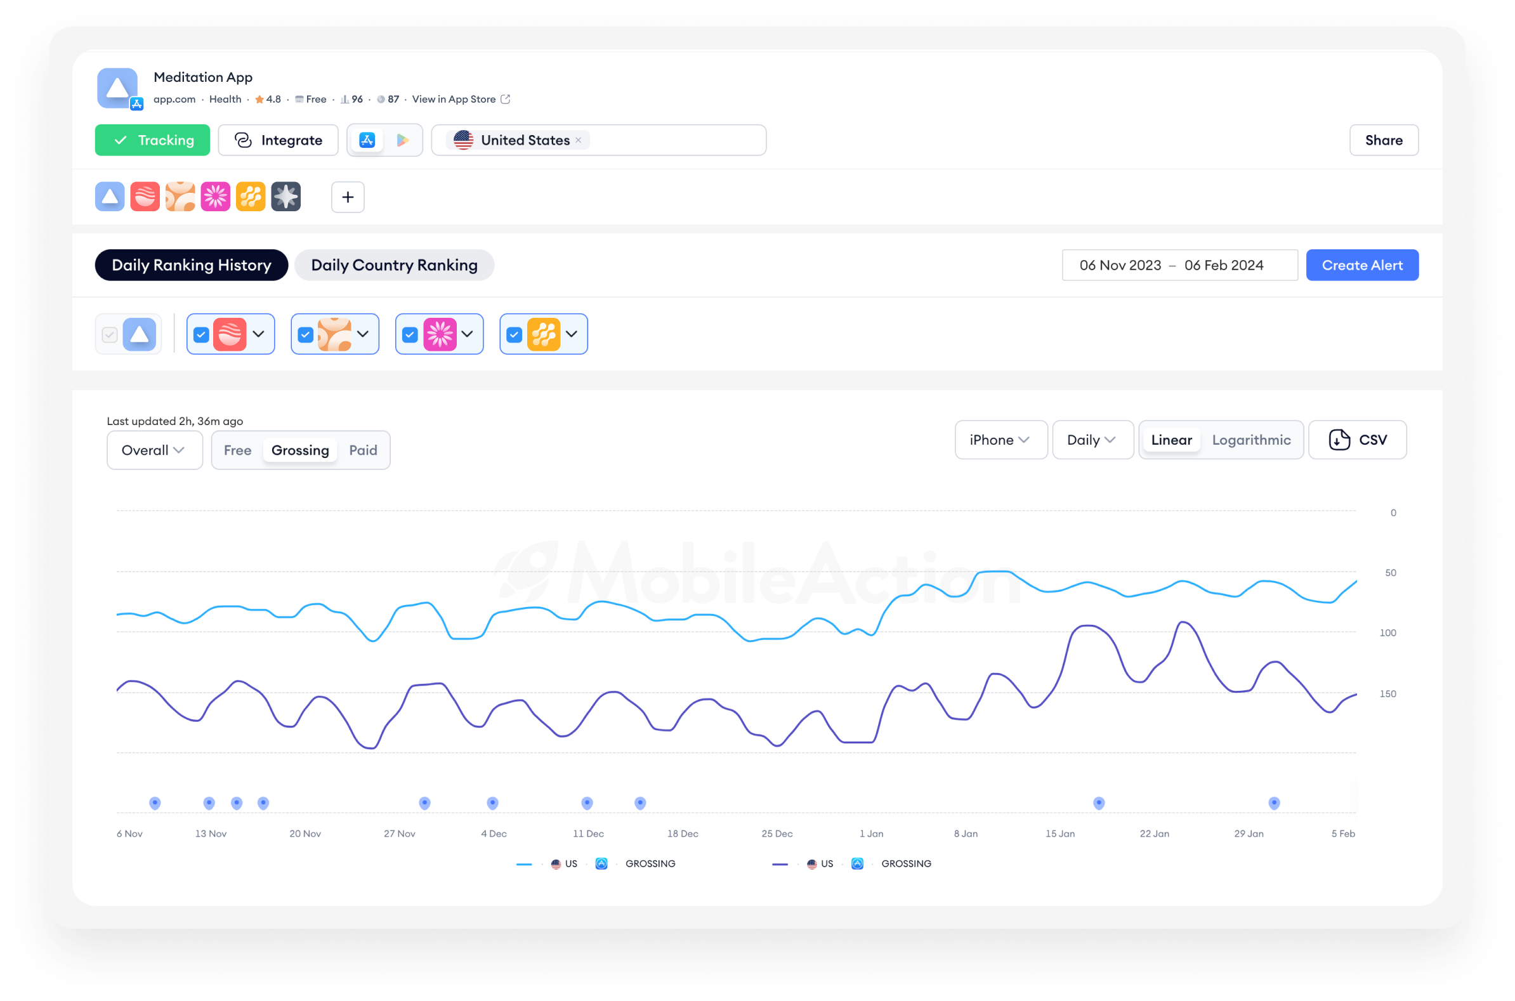This screenshot has width=1515, height=1001.
Task: Uncheck the orange-beige app checkbox
Action: (306, 334)
